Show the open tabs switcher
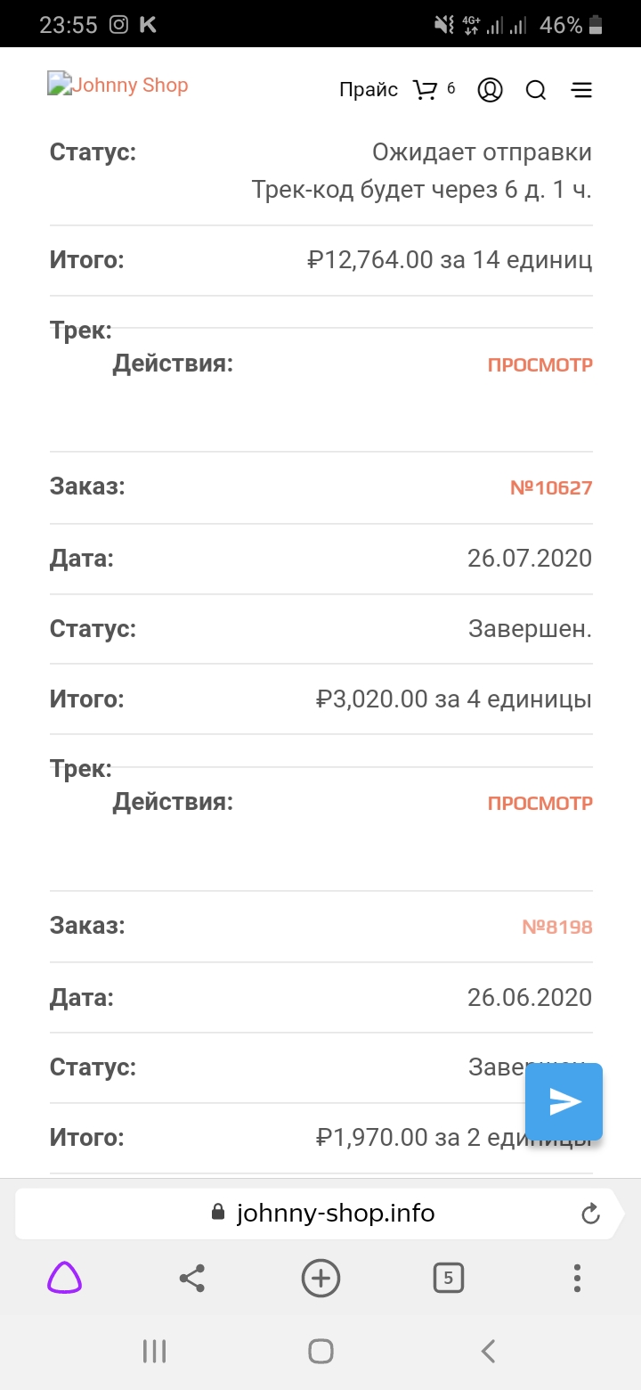This screenshot has width=641, height=1390. click(x=449, y=1279)
